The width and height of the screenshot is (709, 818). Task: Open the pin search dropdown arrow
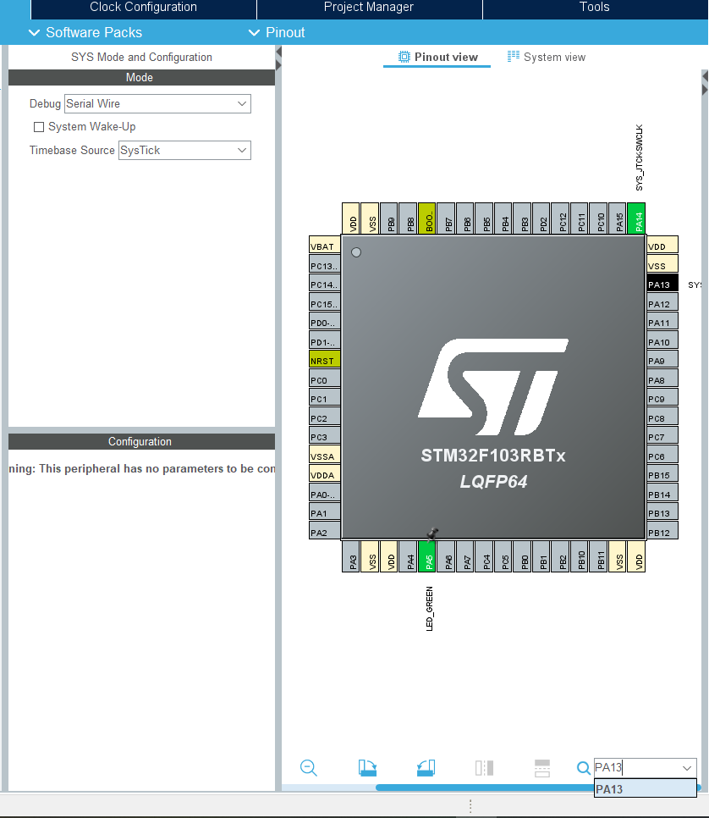687,768
